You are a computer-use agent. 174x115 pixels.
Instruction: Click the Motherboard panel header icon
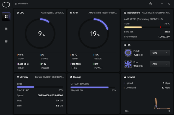(125, 13)
